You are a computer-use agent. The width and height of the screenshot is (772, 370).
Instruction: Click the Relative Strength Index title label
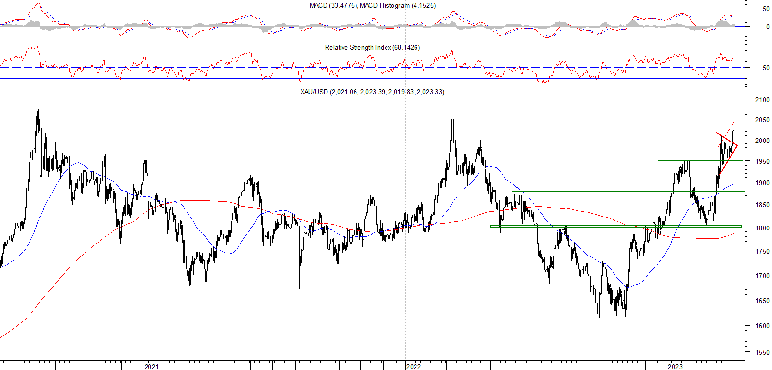click(x=372, y=48)
